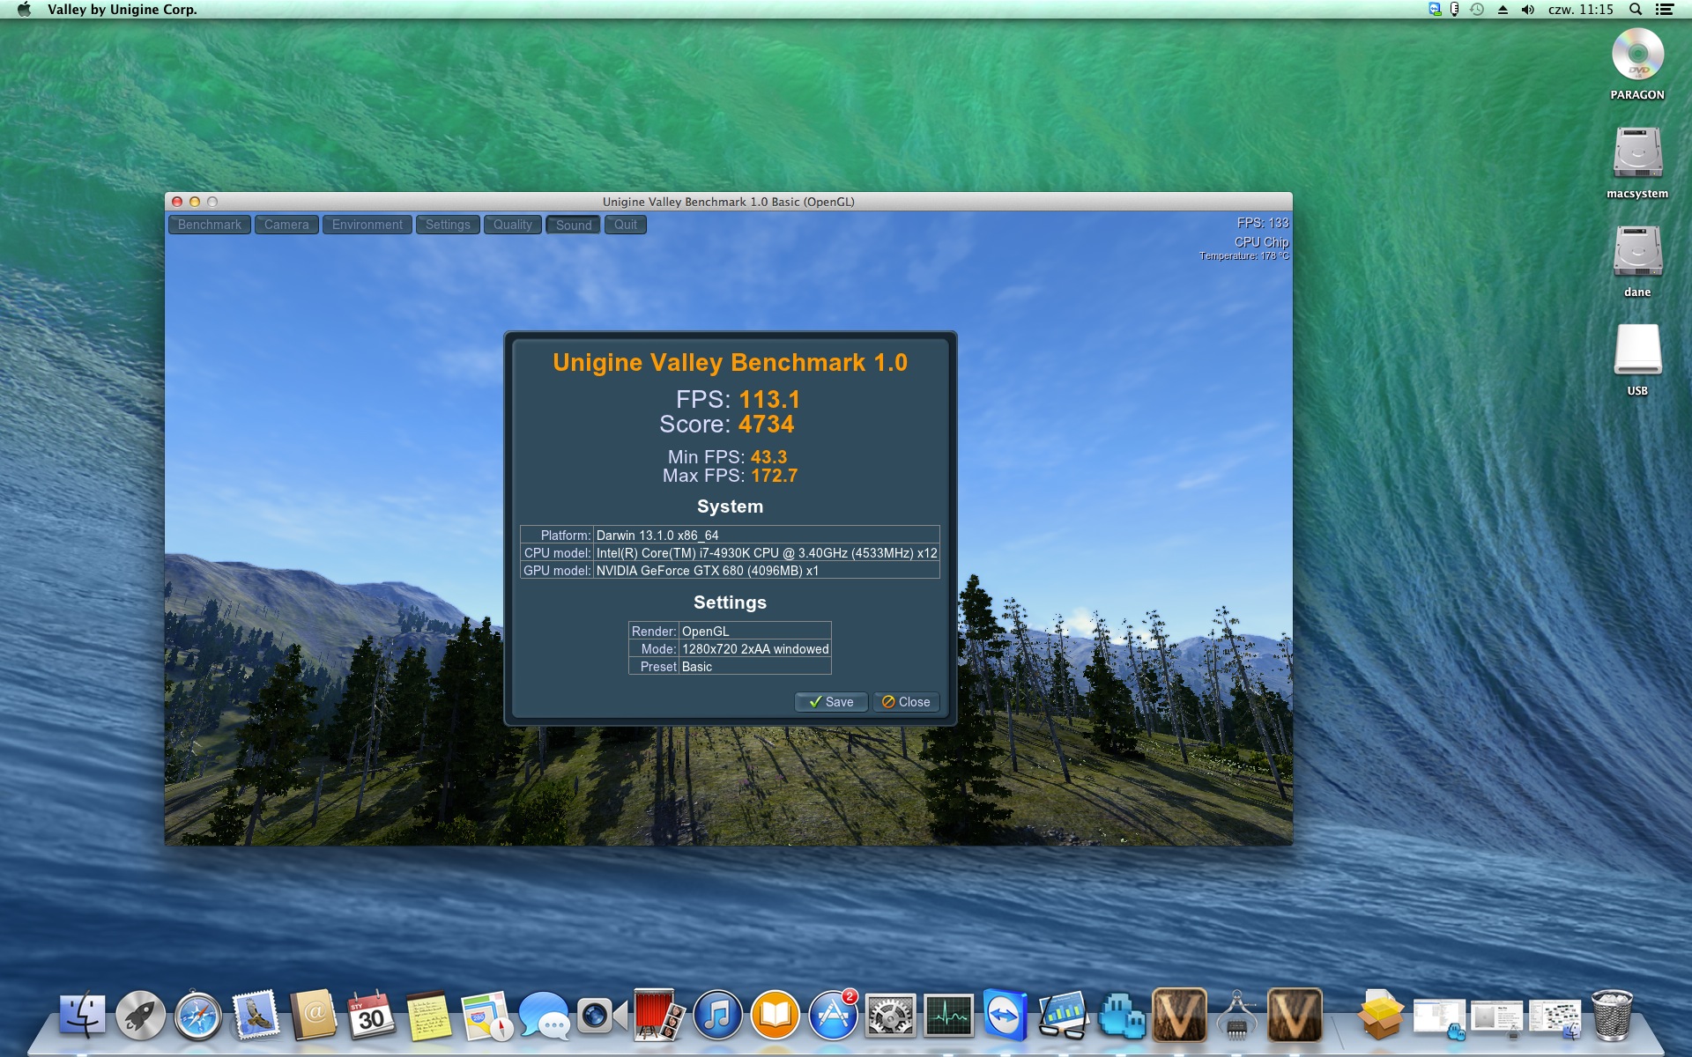This screenshot has width=1692, height=1057.
Task: Open the Valley by Unigine Corp. application menu
Action: pyautogui.click(x=122, y=10)
